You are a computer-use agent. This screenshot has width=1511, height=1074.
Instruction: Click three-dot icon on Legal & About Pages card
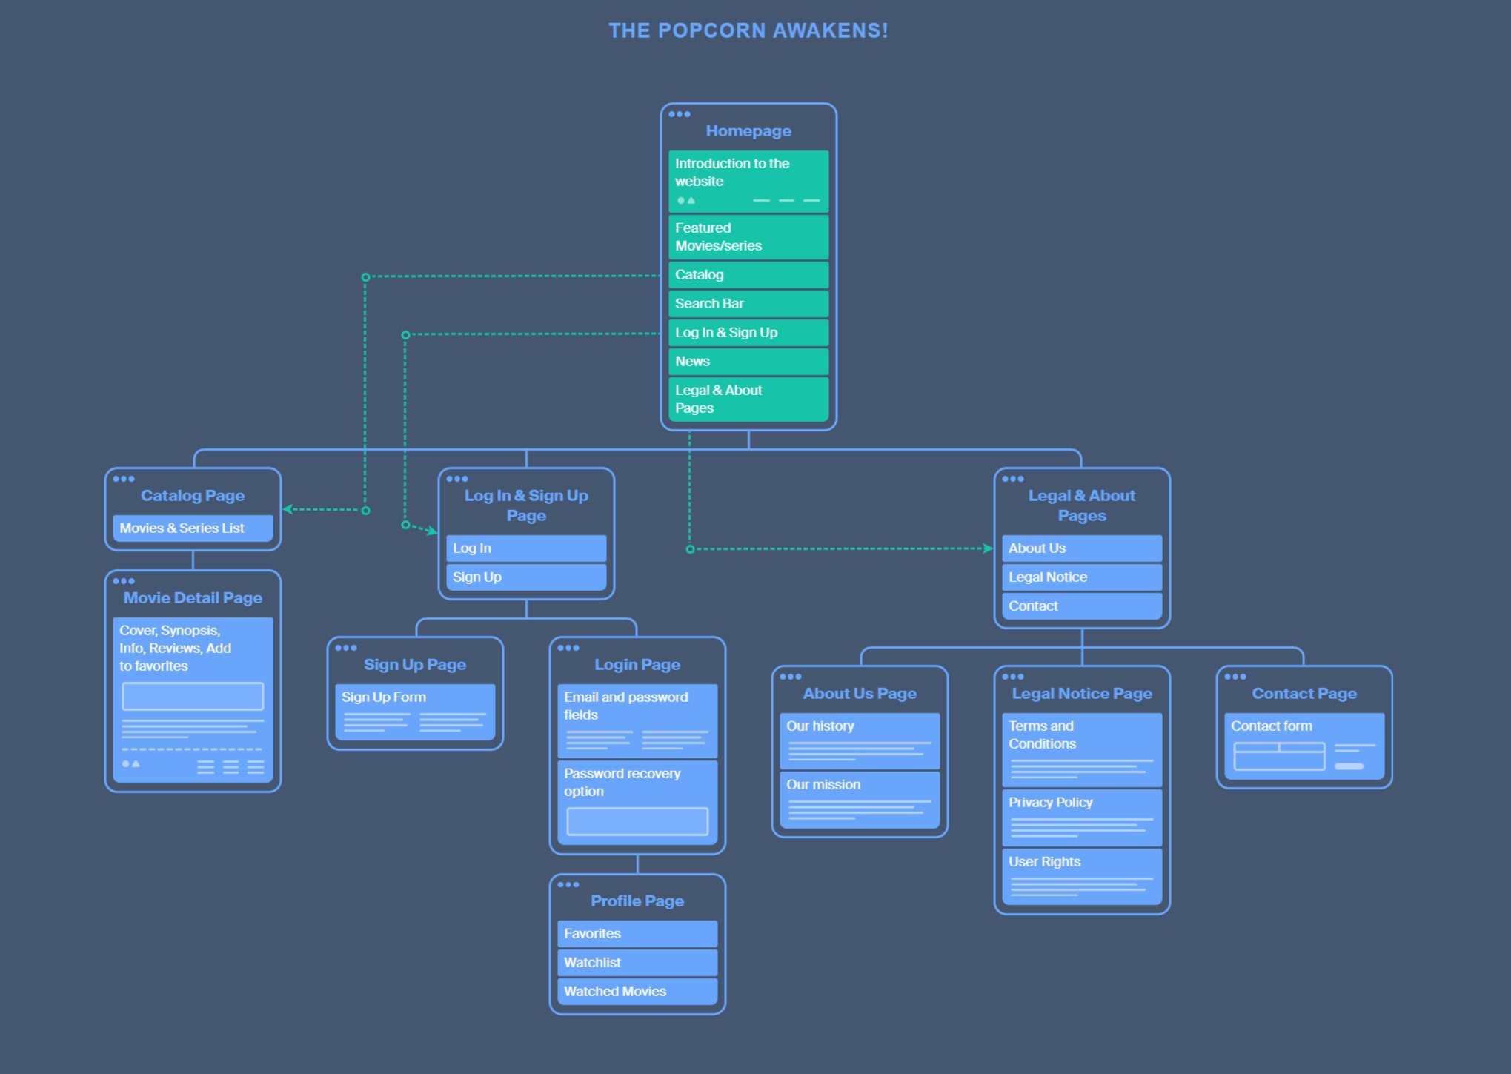[x=1013, y=479]
